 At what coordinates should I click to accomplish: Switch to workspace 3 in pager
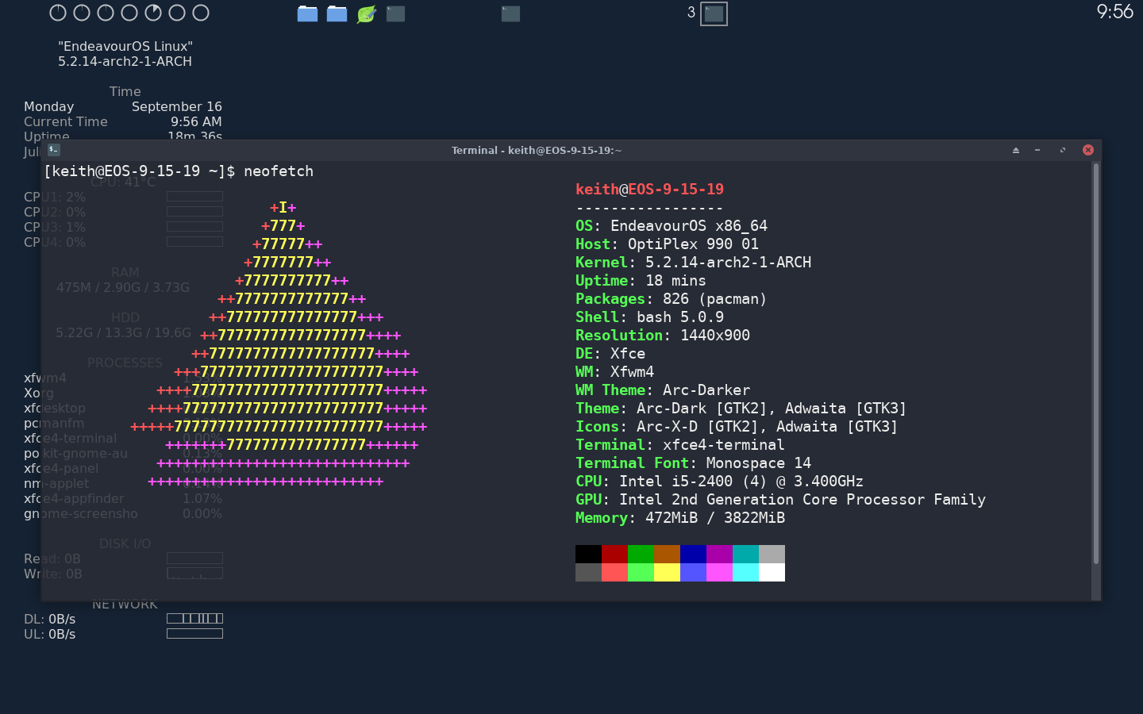click(x=714, y=13)
